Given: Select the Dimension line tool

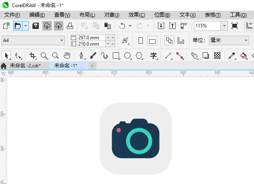Looking at the screenshot, I should pyautogui.click(x=169, y=56).
